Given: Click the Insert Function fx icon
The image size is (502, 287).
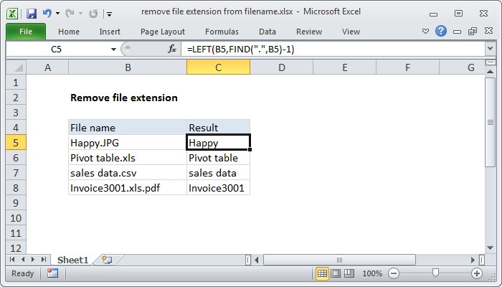Looking at the screenshot, I should pos(172,49).
